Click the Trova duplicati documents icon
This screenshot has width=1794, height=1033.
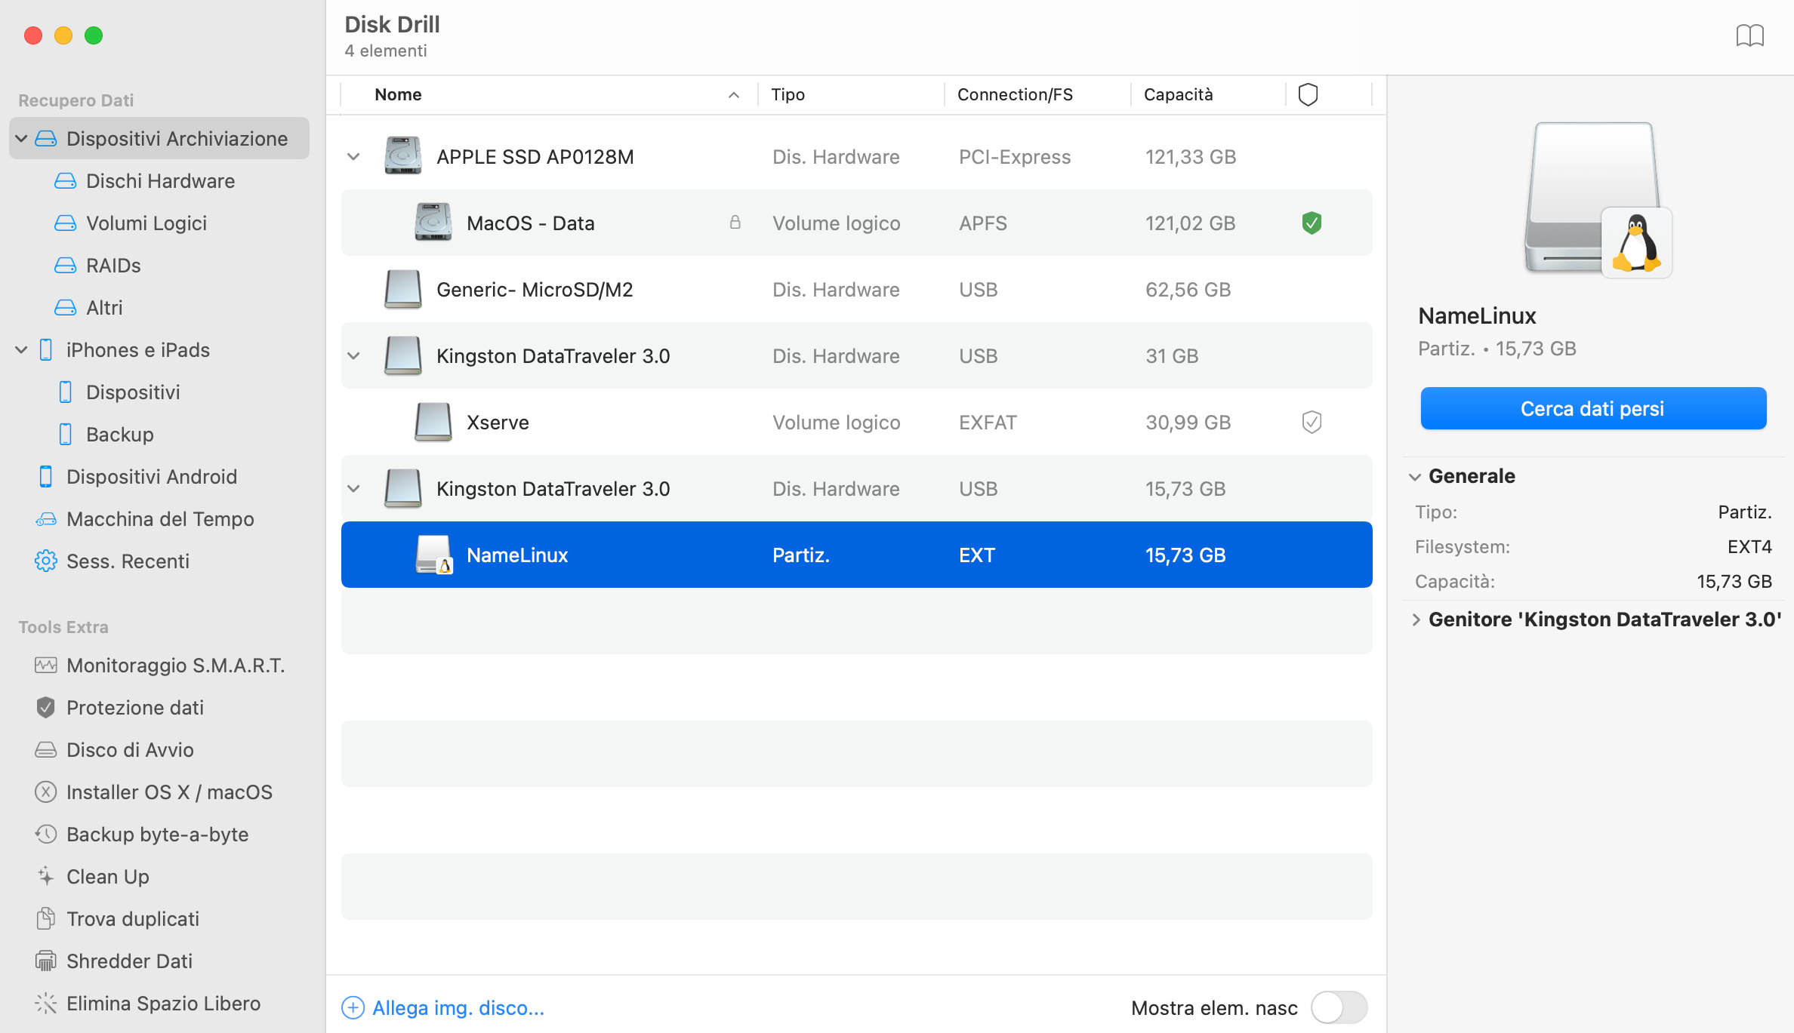click(x=45, y=919)
